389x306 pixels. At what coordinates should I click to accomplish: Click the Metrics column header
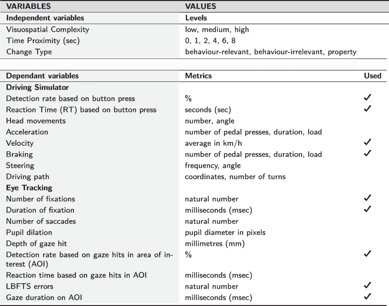tap(198, 76)
